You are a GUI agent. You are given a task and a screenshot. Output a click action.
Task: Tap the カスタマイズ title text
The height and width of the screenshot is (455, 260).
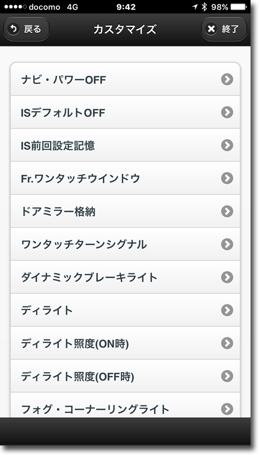tap(125, 30)
